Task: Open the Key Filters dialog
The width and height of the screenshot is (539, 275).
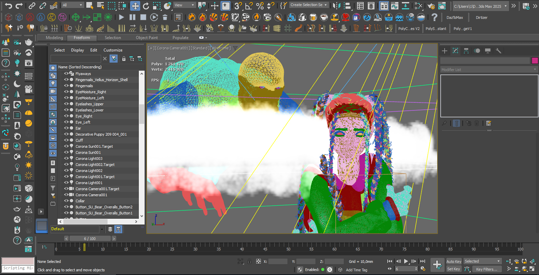Action: 486,269
